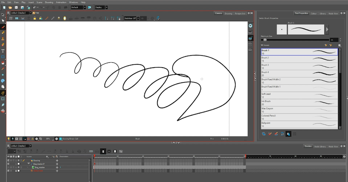
Task: Select the Paint bucket tool
Action: (3, 63)
